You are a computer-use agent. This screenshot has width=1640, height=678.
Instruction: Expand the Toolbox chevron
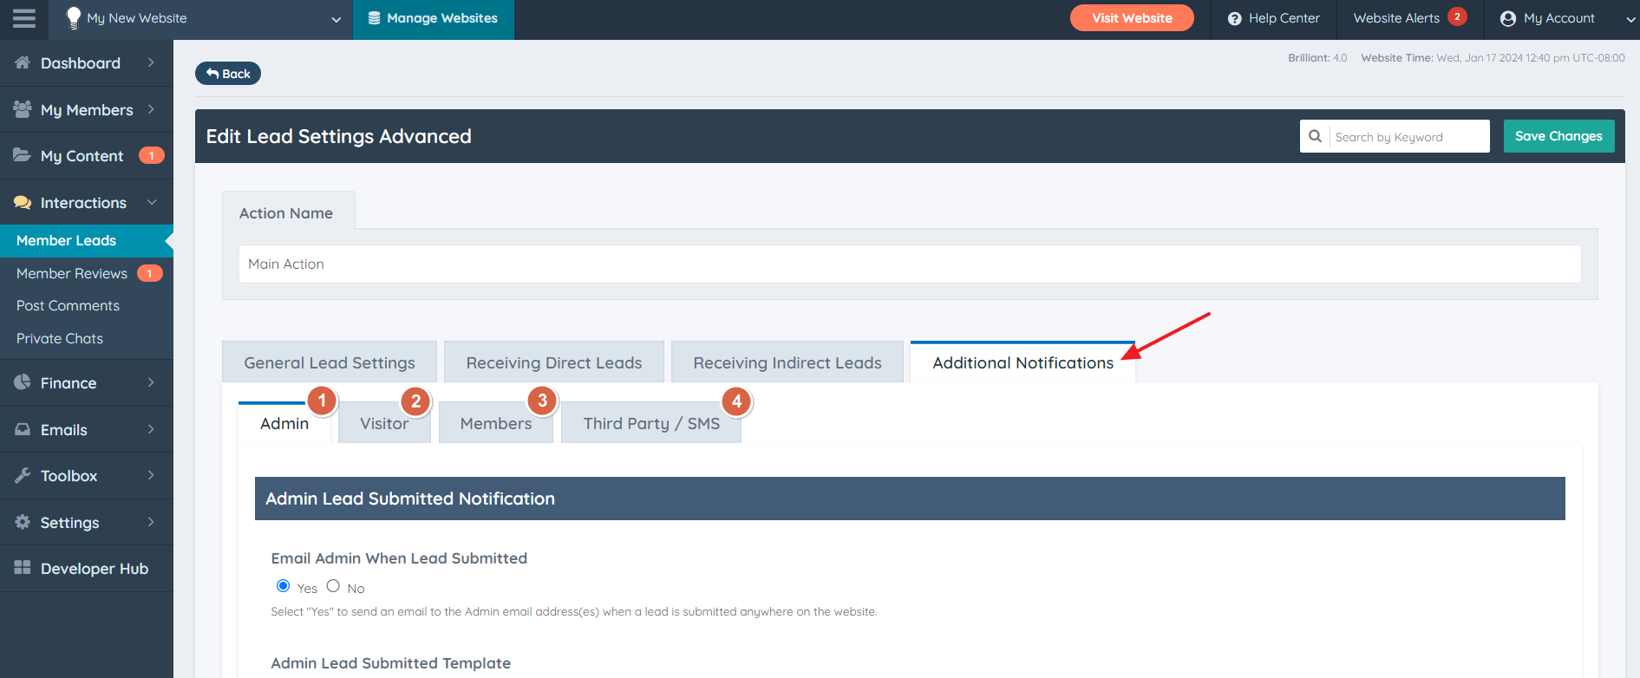151,475
